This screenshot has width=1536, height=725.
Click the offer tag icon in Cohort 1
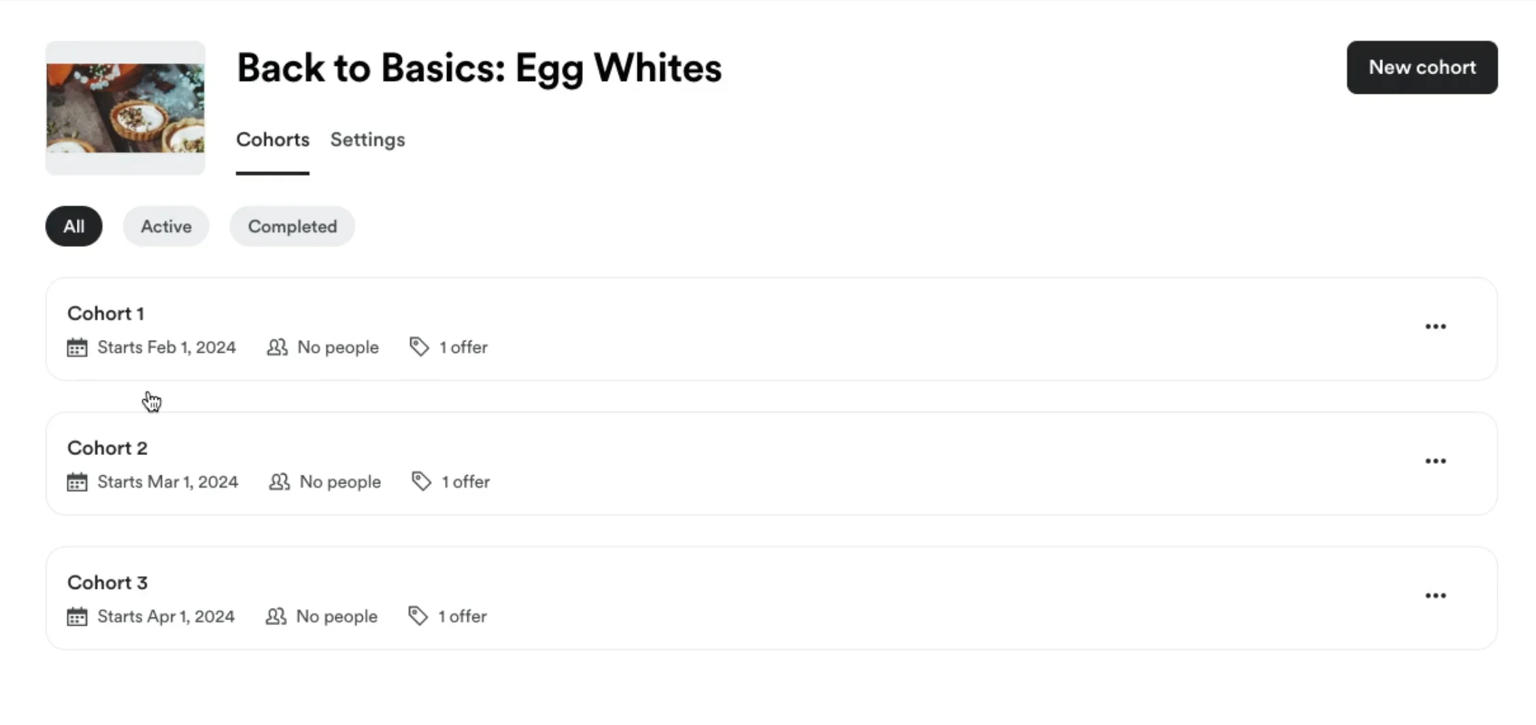coord(419,347)
